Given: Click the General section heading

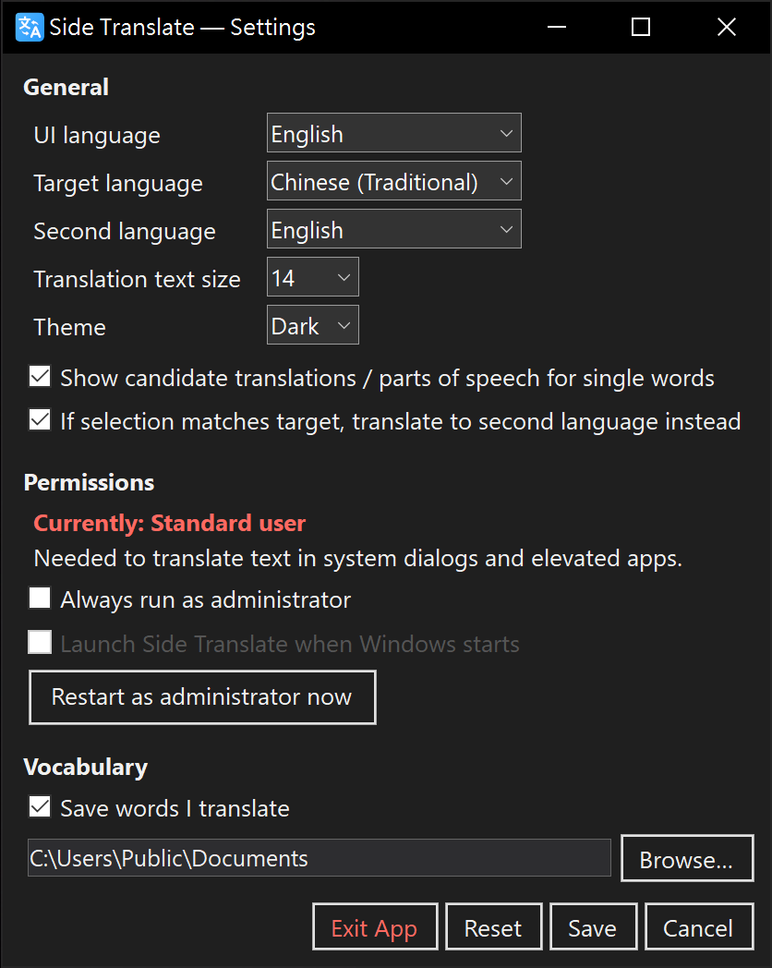Looking at the screenshot, I should (x=66, y=87).
